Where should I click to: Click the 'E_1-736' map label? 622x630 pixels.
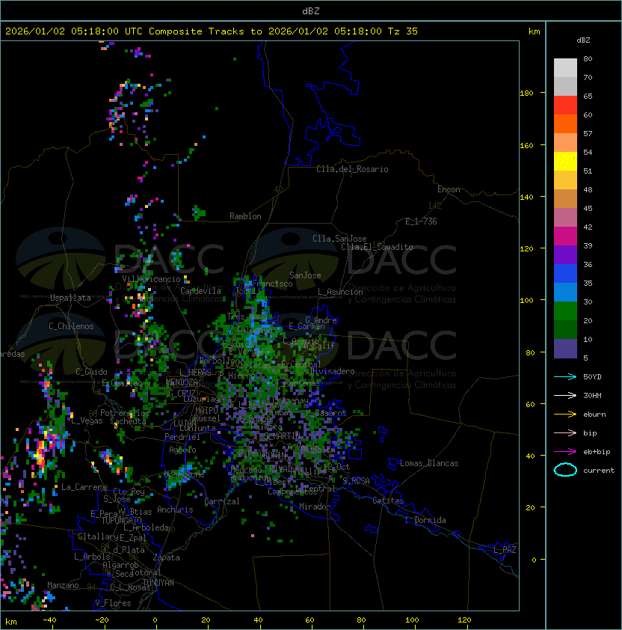[421, 221]
